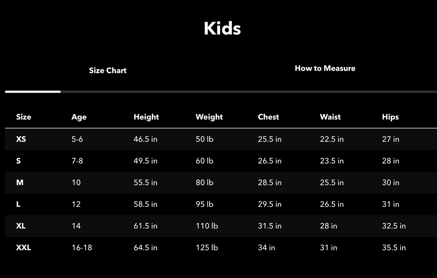Select the M size row label
The height and width of the screenshot is (278, 437).
tap(20, 183)
